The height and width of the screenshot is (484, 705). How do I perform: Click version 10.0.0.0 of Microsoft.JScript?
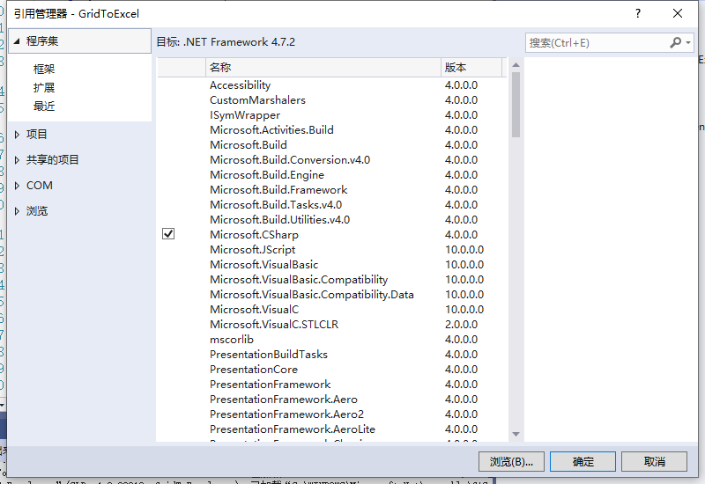(464, 250)
